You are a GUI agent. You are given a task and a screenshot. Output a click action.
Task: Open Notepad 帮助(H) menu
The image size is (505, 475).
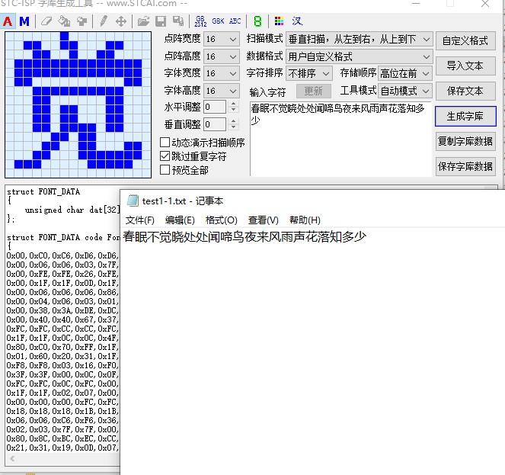pos(305,220)
